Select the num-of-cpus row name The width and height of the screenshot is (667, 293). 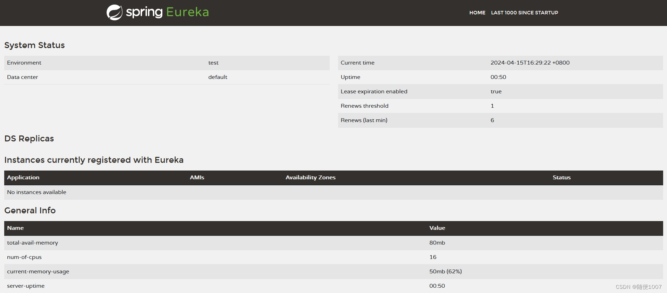click(24, 257)
